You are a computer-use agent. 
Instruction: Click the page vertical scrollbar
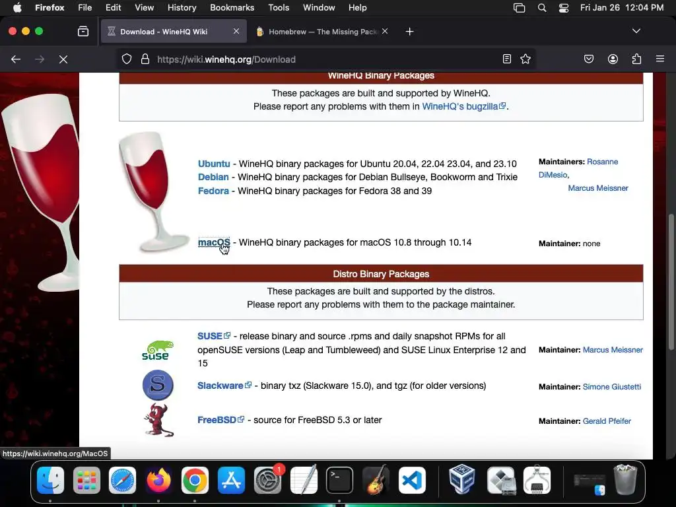click(x=671, y=282)
